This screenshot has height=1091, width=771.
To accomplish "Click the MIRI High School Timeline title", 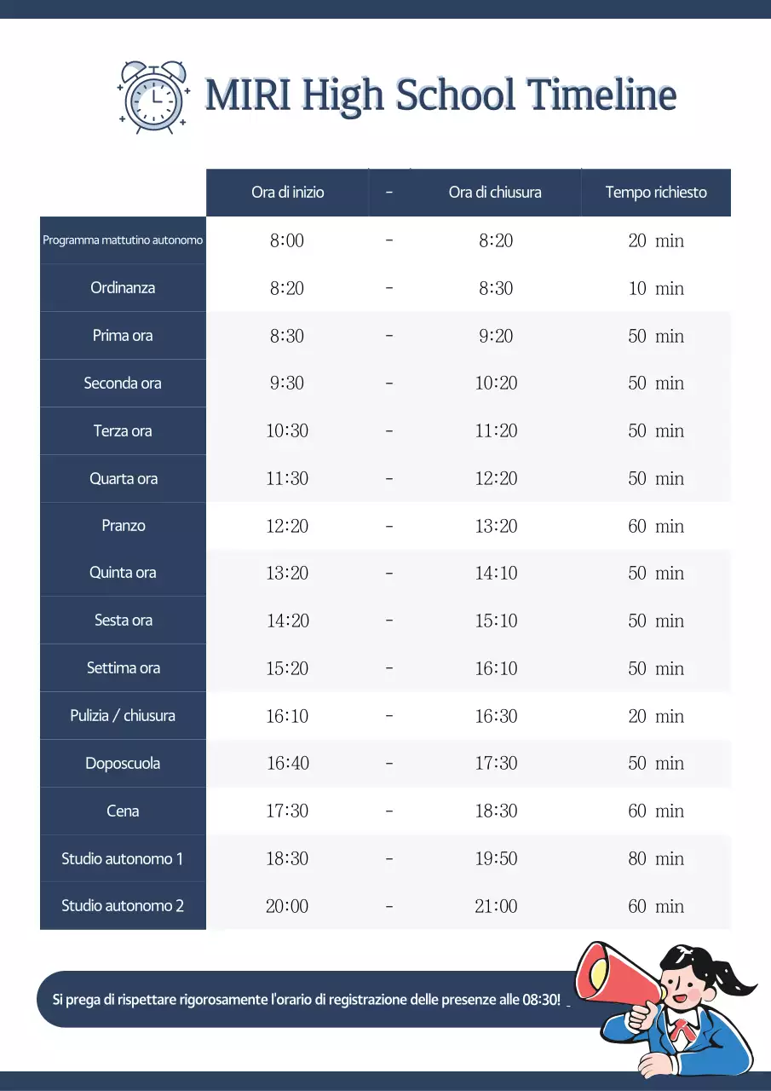I will 440,95.
